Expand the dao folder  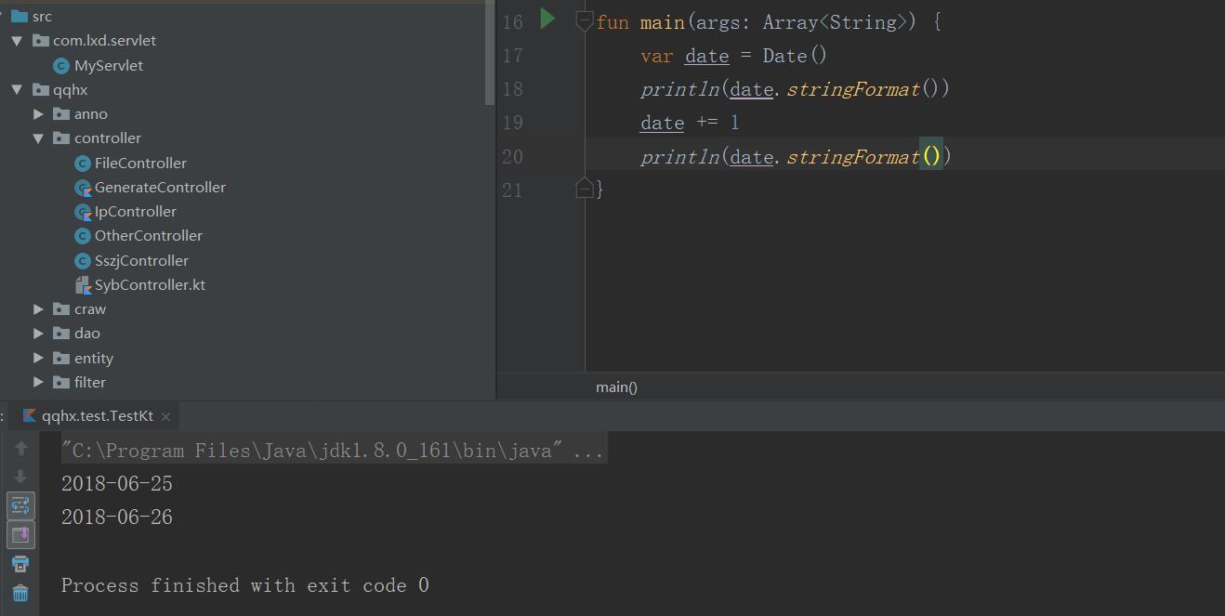point(38,334)
